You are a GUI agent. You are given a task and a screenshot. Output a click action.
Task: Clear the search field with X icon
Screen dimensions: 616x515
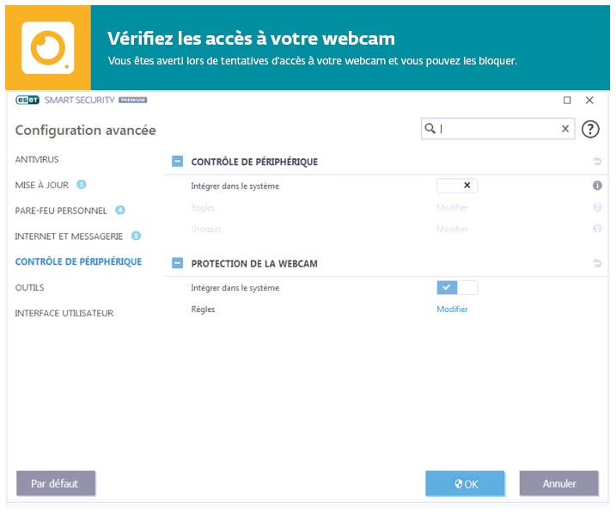point(565,129)
